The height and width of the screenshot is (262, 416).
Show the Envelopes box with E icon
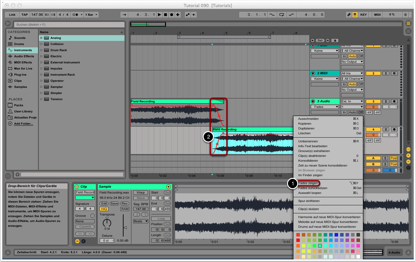pos(84,241)
